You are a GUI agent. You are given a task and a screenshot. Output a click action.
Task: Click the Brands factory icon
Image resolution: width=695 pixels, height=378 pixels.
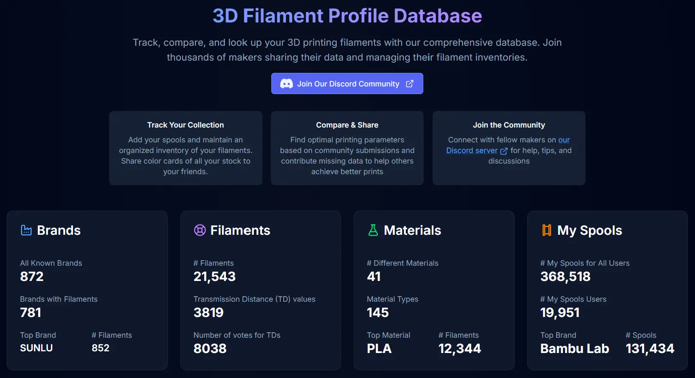(26, 230)
